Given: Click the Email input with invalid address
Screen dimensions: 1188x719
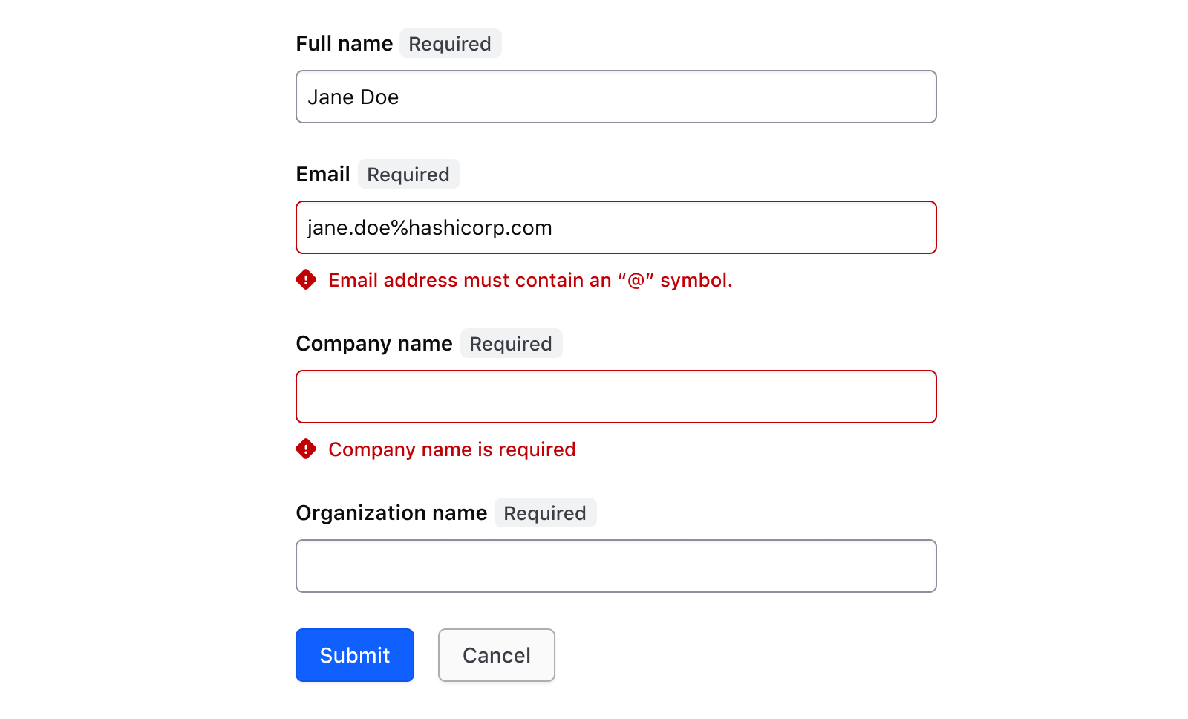Looking at the screenshot, I should [616, 227].
